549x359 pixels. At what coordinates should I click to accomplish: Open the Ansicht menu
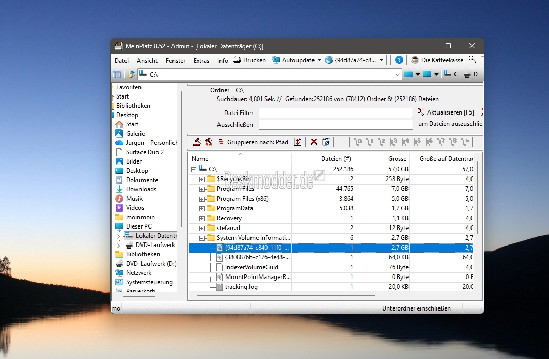coord(147,60)
